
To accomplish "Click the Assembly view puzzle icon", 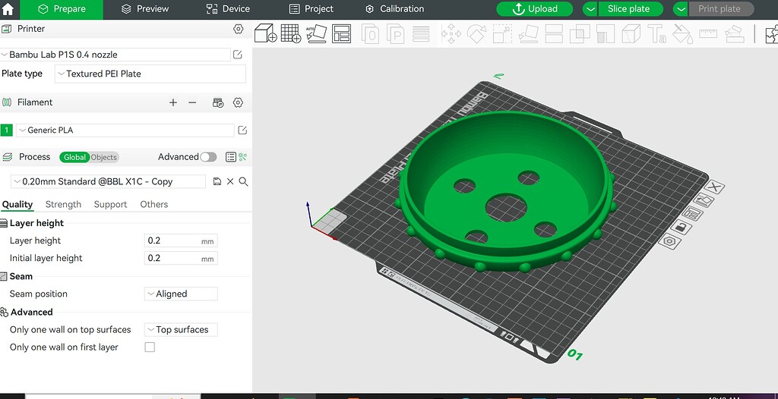I will pos(772,34).
